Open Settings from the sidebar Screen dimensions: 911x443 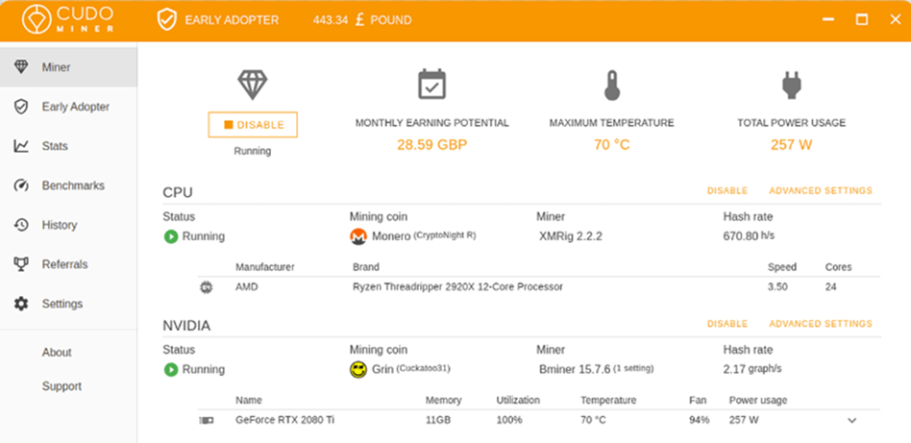68,304
